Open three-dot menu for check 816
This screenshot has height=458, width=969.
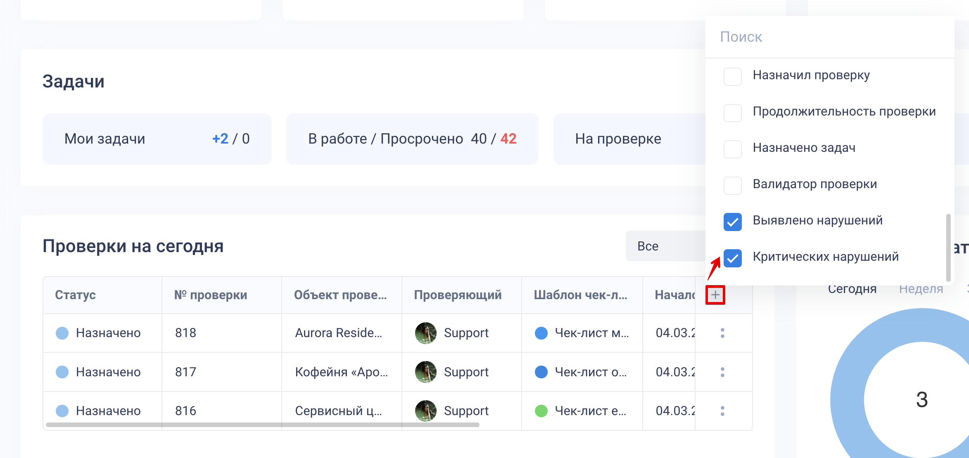(x=722, y=411)
